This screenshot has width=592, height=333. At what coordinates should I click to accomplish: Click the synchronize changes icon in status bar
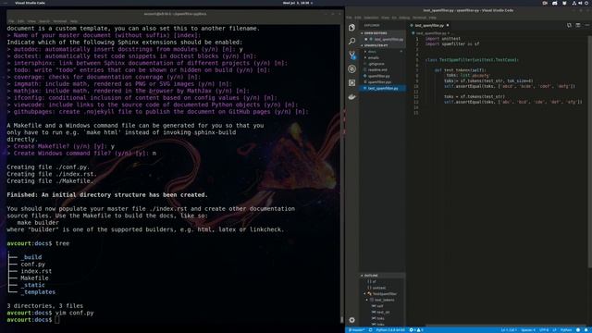[x=370, y=330]
